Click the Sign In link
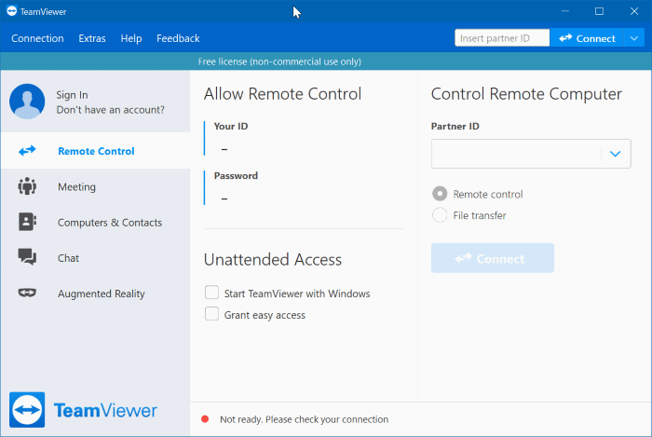652x437 pixels. tap(72, 95)
